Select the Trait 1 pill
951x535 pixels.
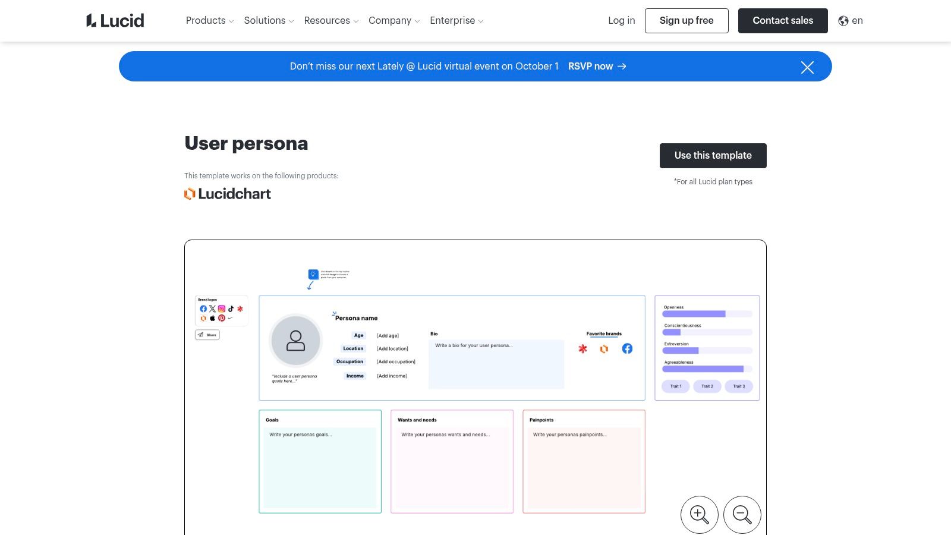coord(676,386)
